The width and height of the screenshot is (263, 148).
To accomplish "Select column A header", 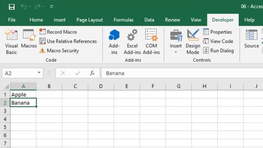I will pos(23,86).
